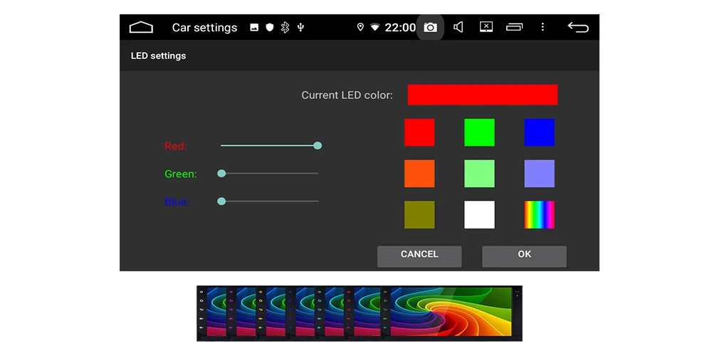Click the 22:00 clock display
This screenshot has width=712, height=356.
[400, 28]
